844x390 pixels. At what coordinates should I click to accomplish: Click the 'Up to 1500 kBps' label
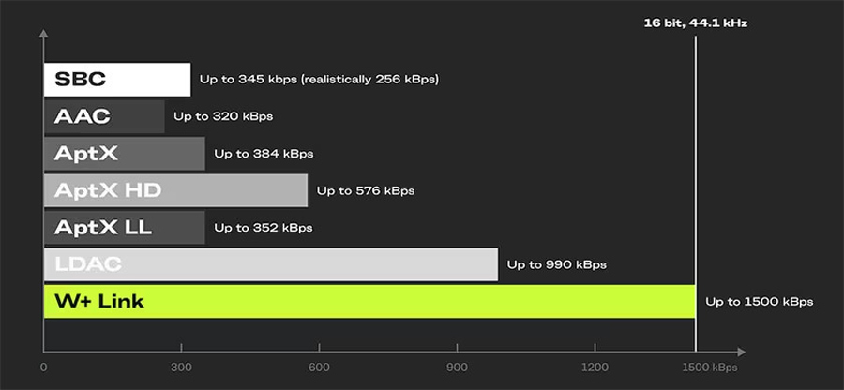pyautogui.click(x=759, y=302)
